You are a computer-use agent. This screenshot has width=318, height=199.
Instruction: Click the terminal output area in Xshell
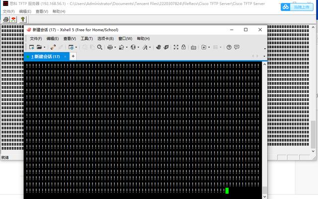point(143,130)
